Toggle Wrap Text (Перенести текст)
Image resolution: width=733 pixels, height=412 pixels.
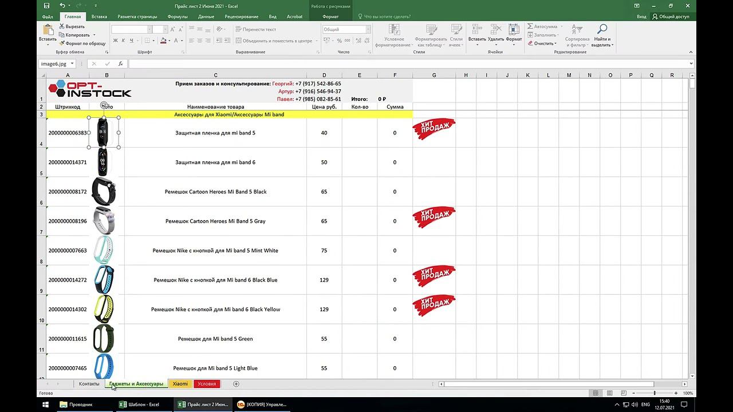[255, 29]
